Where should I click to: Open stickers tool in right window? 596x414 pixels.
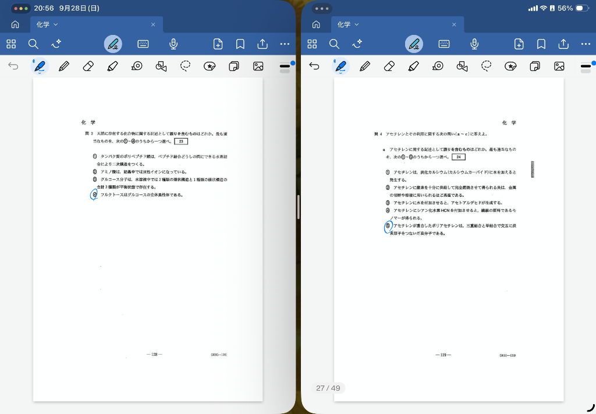510,66
